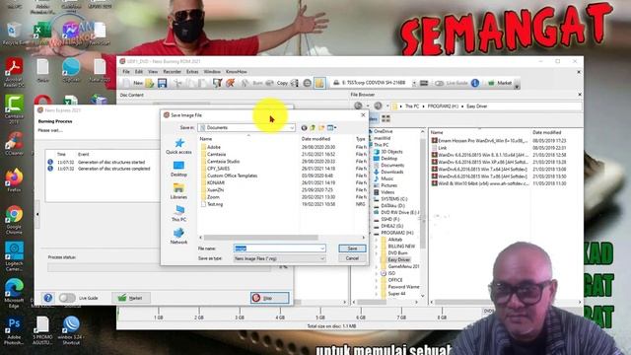Click the Copy disc button in Nero toolbar
The image size is (631, 355).
[277, 83]
